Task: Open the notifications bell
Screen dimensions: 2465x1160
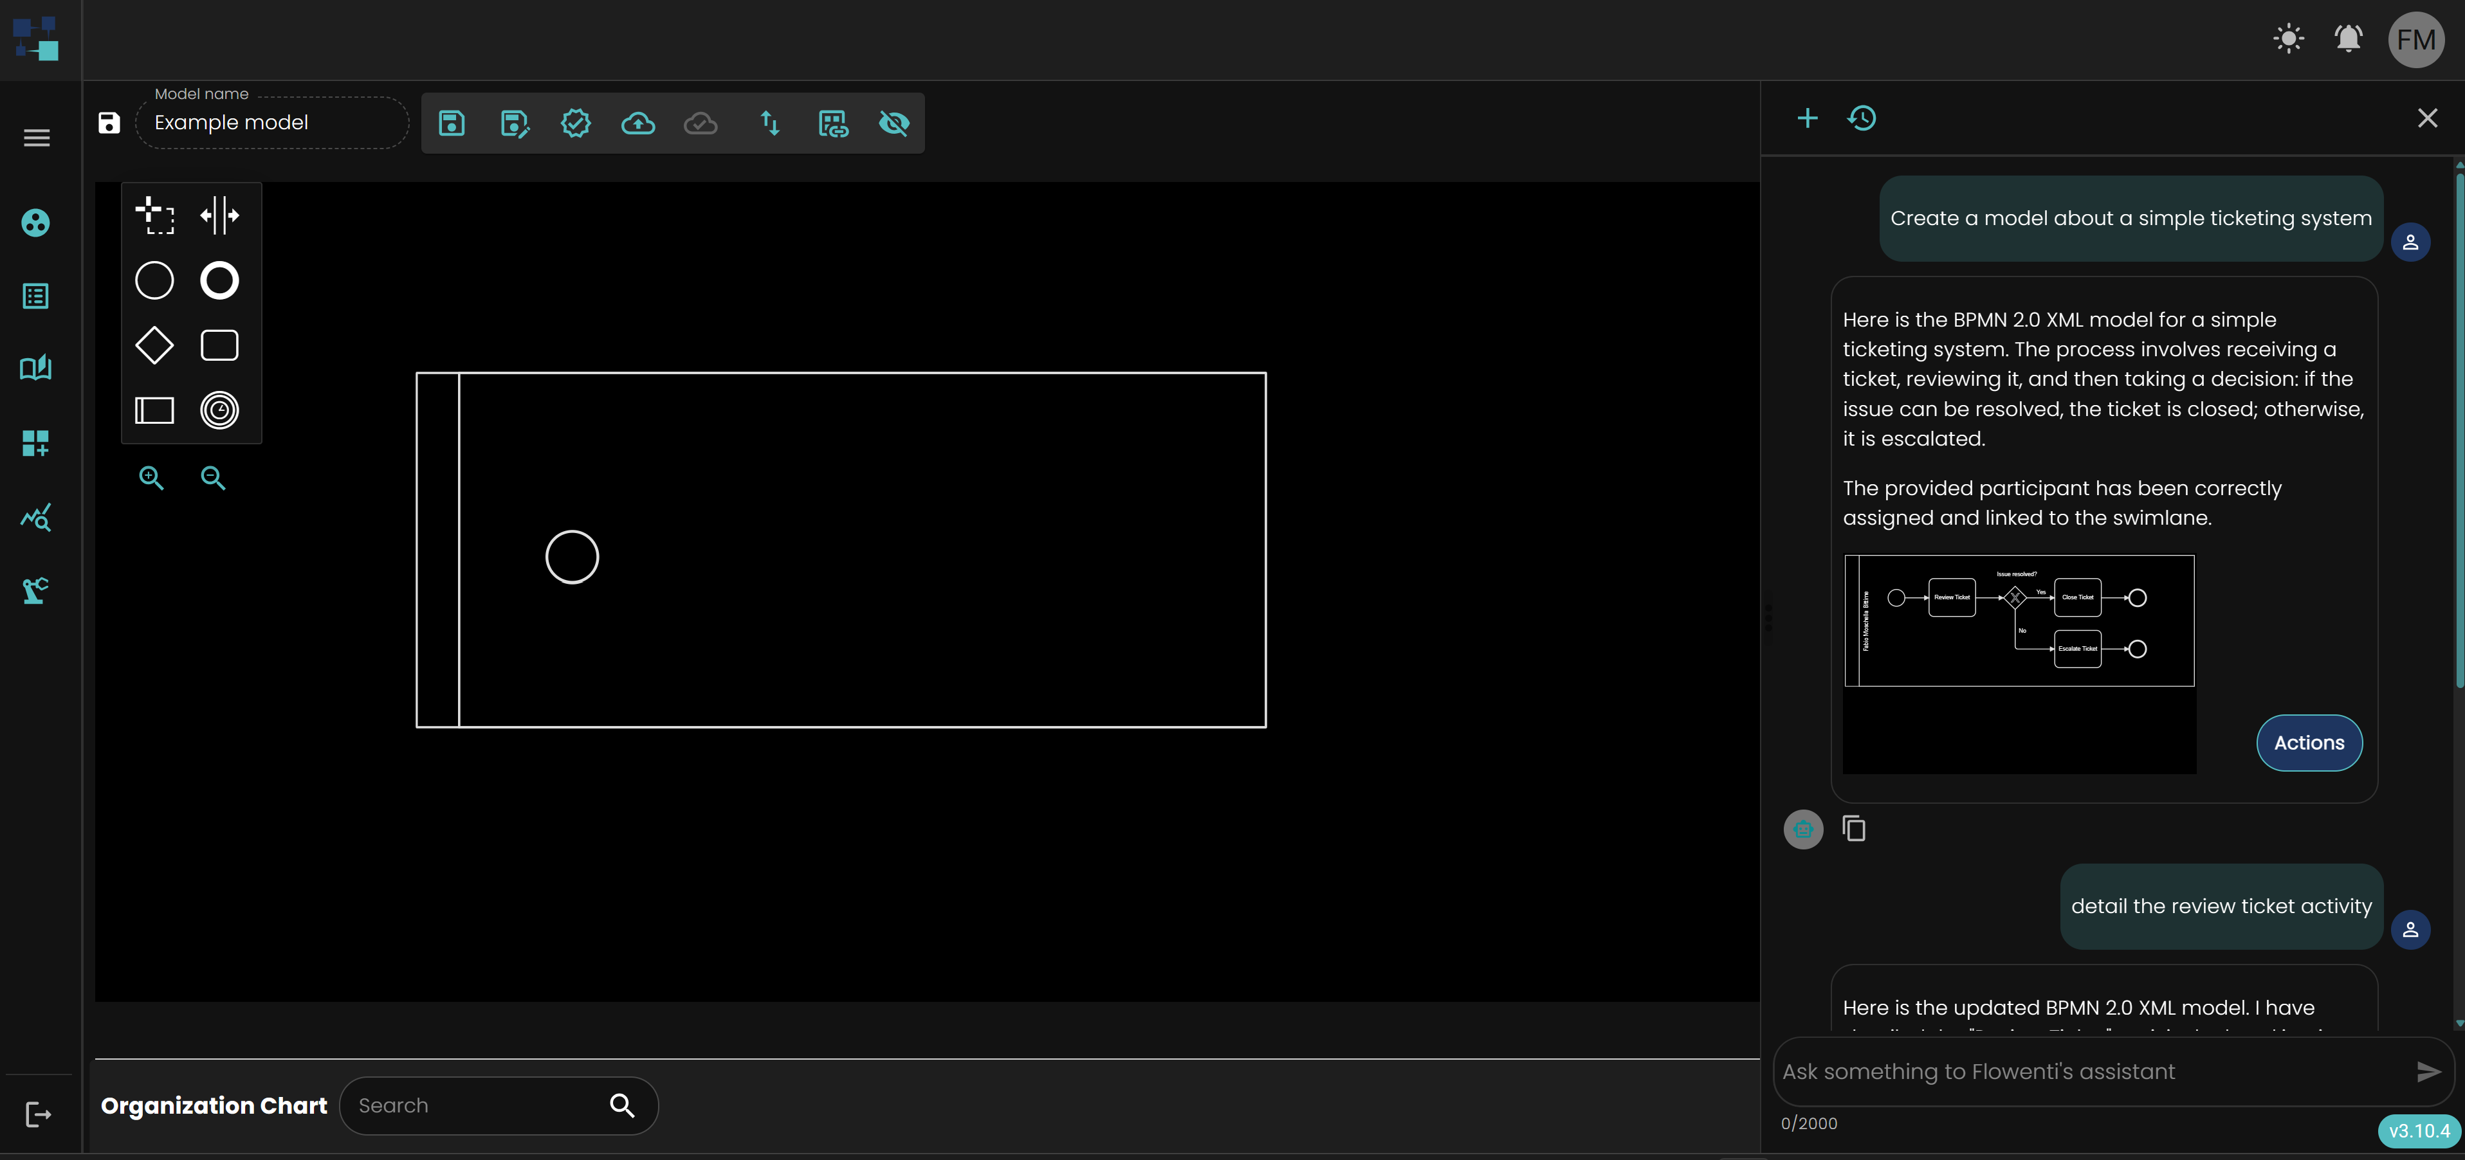Action: [2349, 39]
